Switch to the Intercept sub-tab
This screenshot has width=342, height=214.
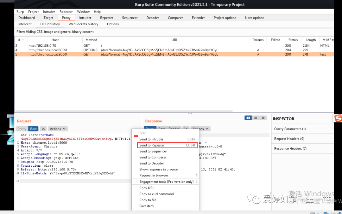pos(25,24)
